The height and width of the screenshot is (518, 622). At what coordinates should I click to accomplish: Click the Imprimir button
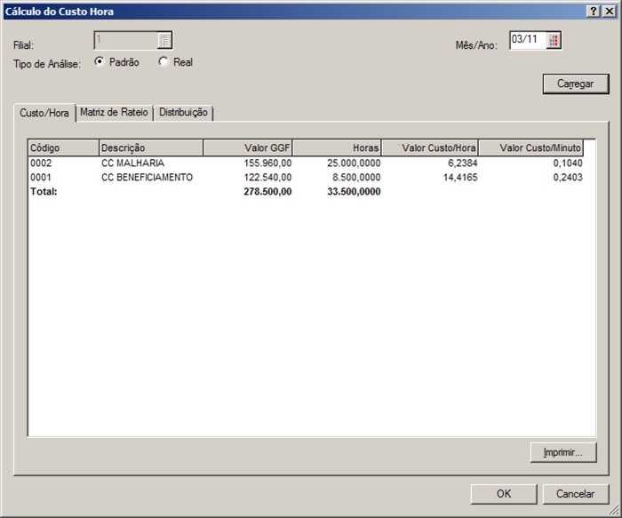pos(562,452)
